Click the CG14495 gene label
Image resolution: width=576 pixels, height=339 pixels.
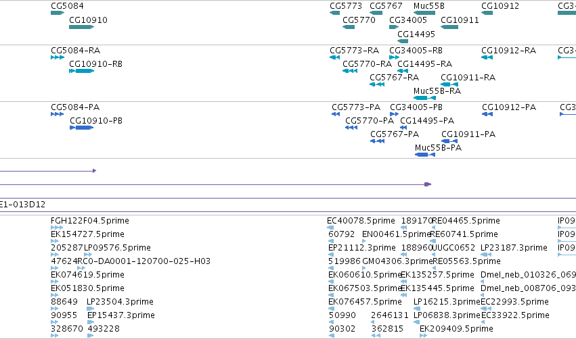click(x=416, y=34)
